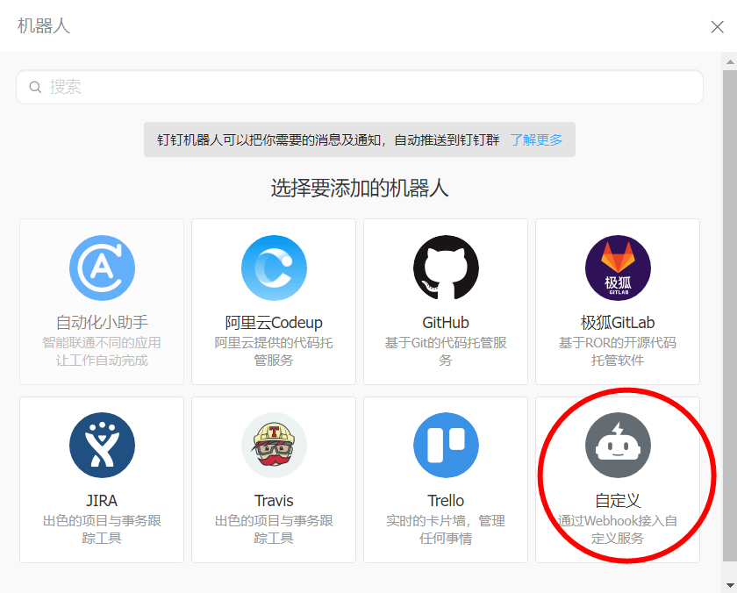Click the JIRA card title
737x593 pixels.
click(x=102, y=501)
